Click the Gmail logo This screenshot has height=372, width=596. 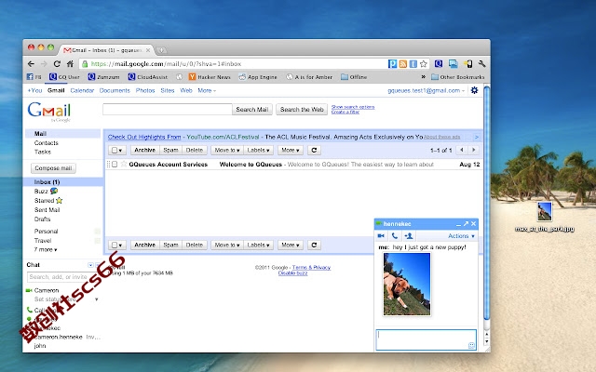click(x=49, y=111)
